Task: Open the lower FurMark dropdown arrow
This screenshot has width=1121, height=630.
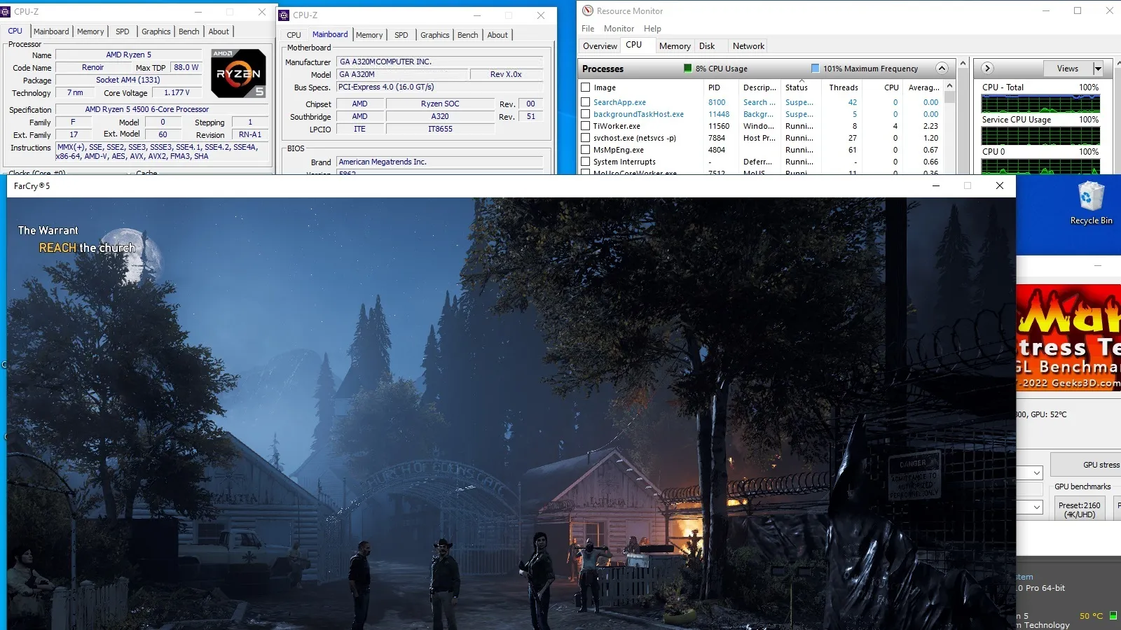Action: tap(1036, 507)
